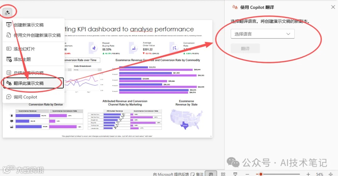Click the 54% zoom level value
This screenshot has height=176, width=338.
click(320, 174)
